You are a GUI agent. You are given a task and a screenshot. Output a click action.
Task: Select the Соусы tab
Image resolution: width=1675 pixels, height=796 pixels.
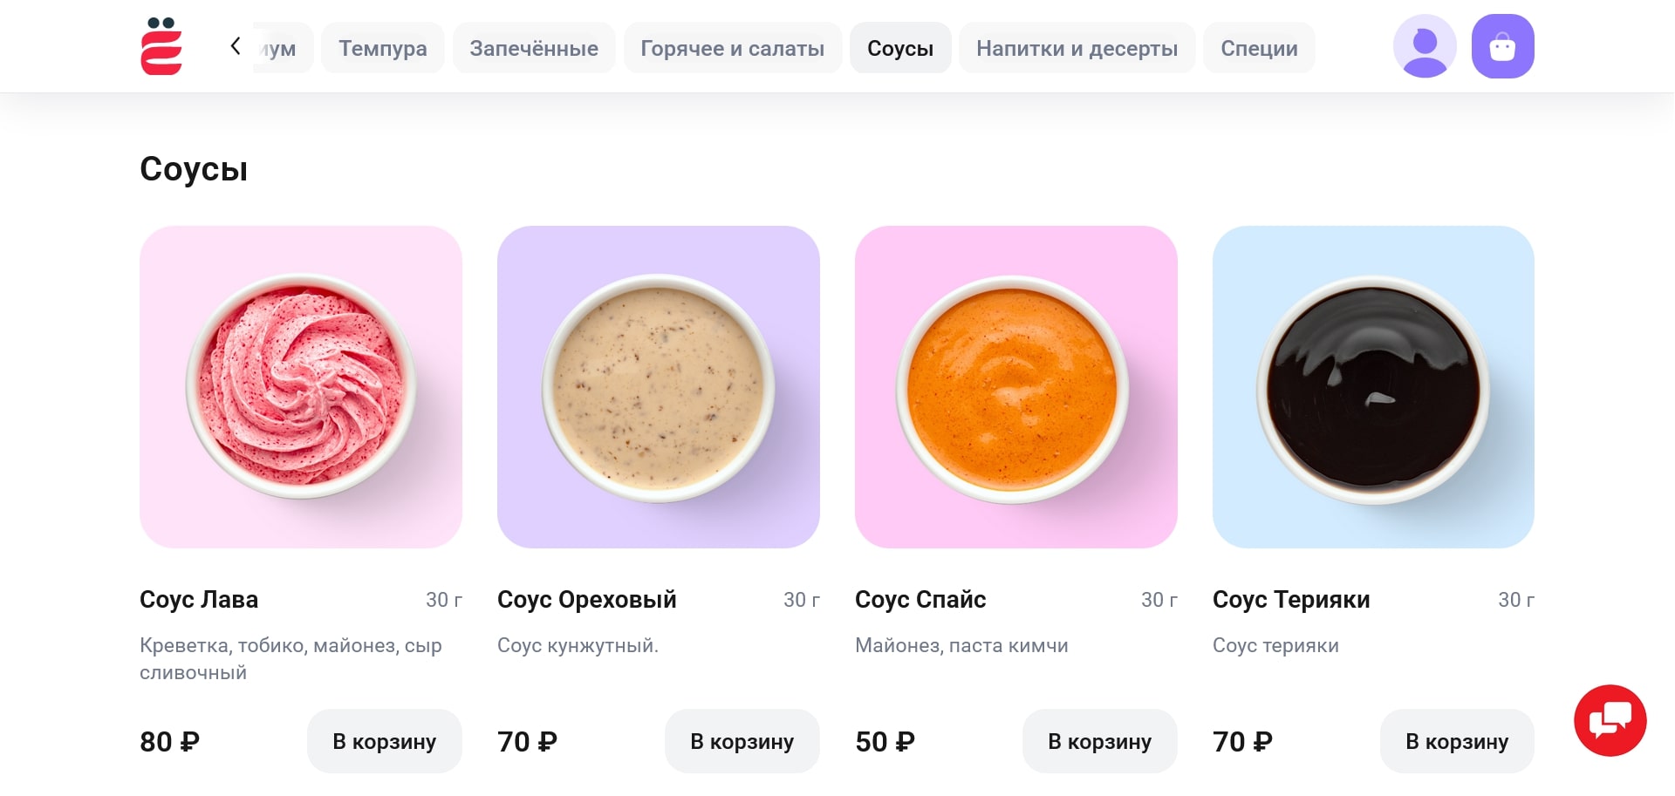click(900, 48)
